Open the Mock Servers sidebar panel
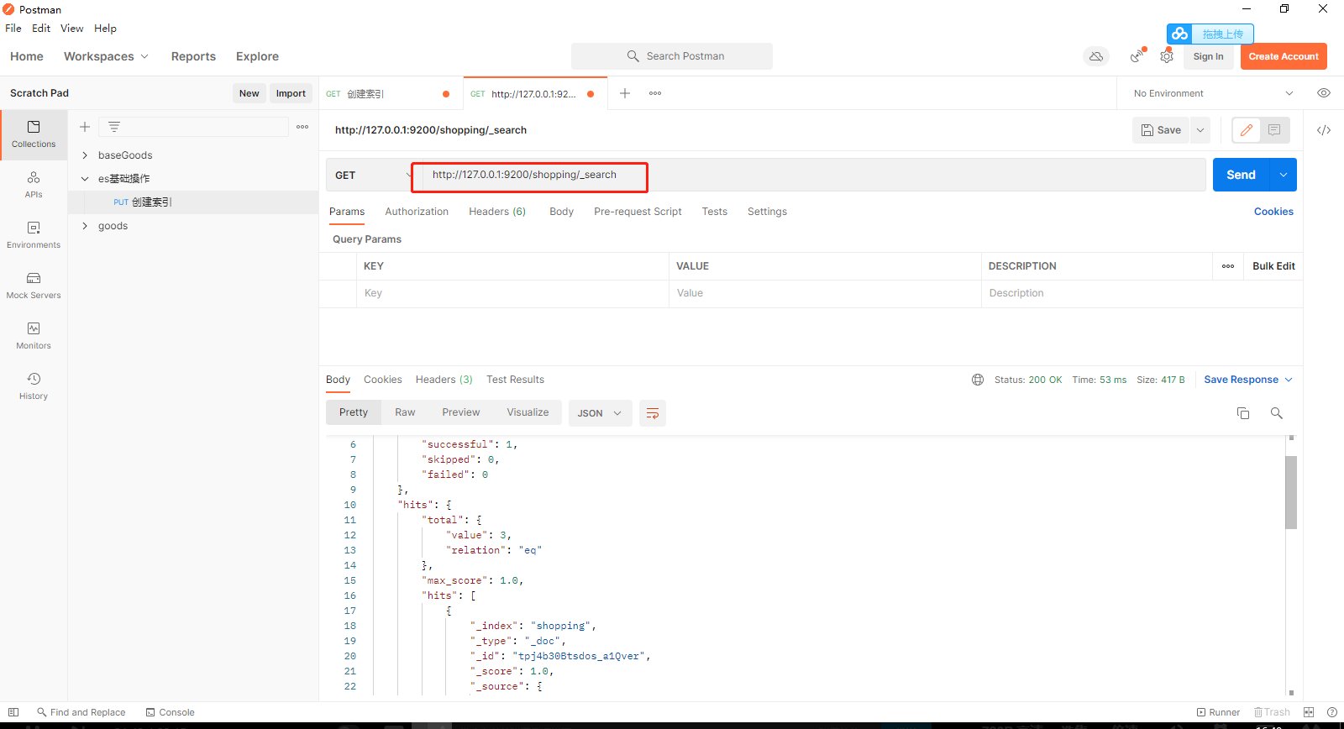This screenshot has height=729, width=1344. [x=34, y=286]
